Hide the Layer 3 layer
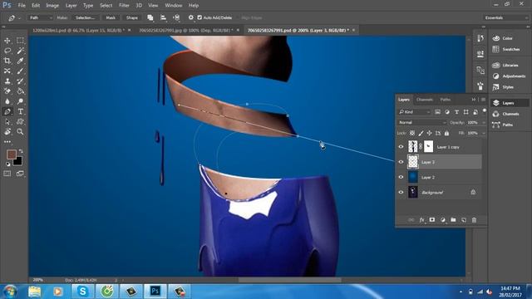 (x=401, y=162)
